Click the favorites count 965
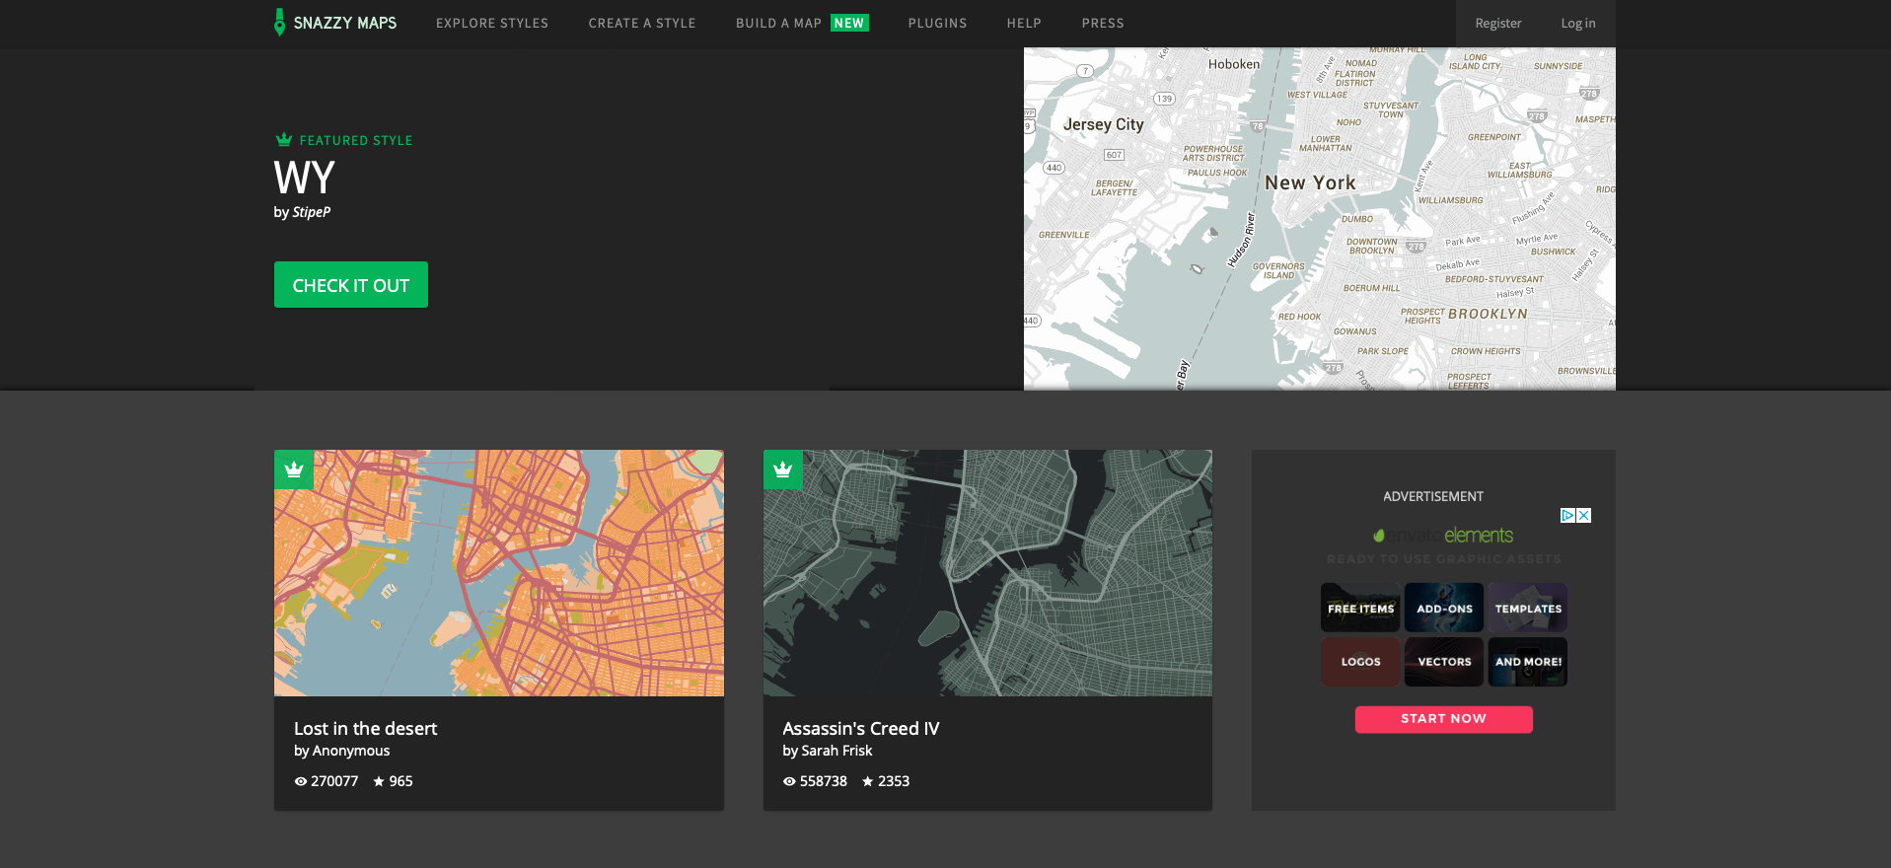Viewport: 1891px width, 868px height. pos(400,781)
